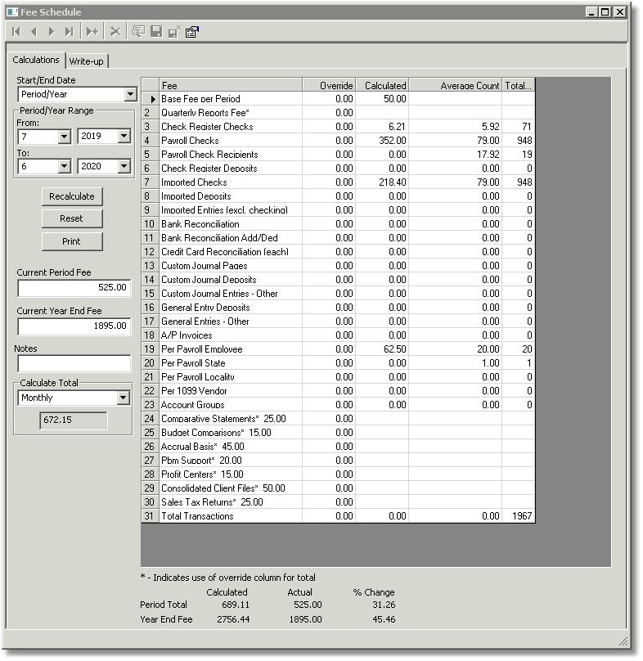Expand the Calculate Total Monthly dropdown
643x661 pixels.
[123, 398]
